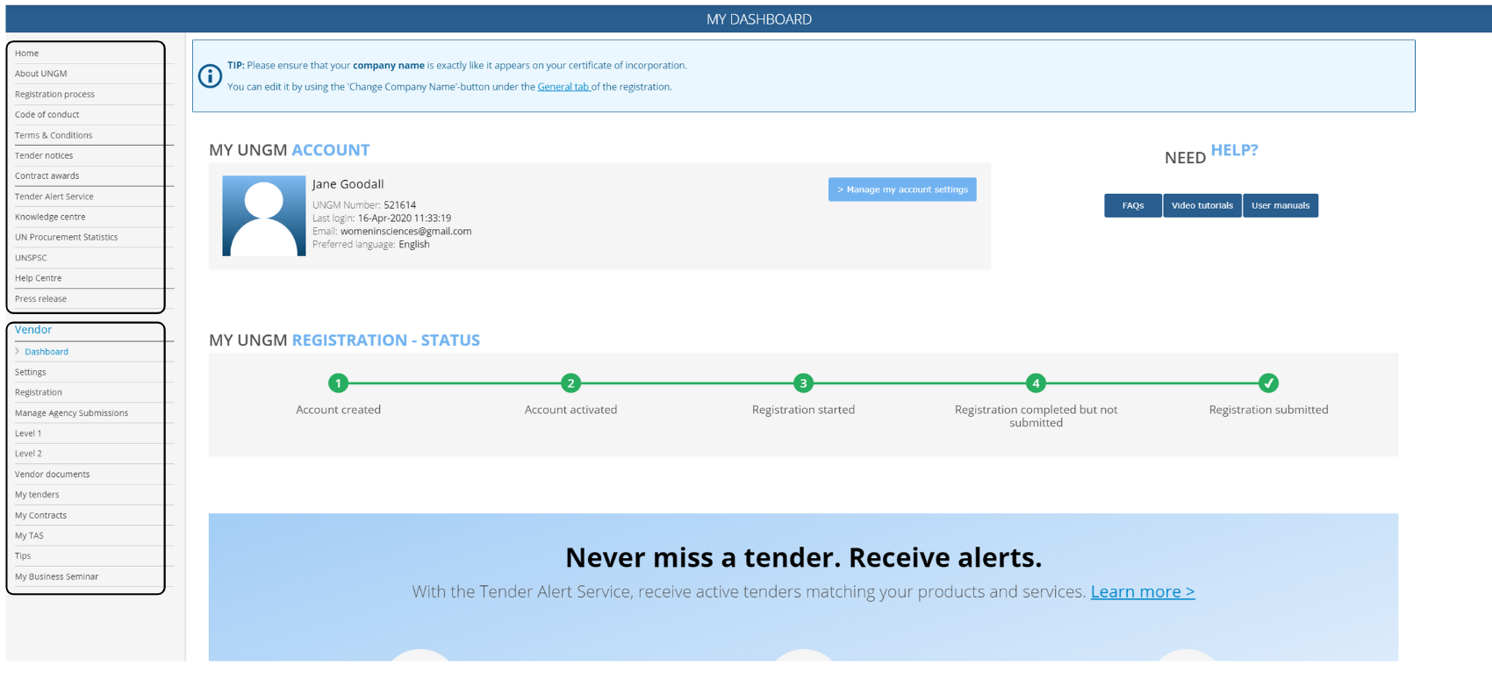Open Manage Agency Submissions

[x=72, y=413]
